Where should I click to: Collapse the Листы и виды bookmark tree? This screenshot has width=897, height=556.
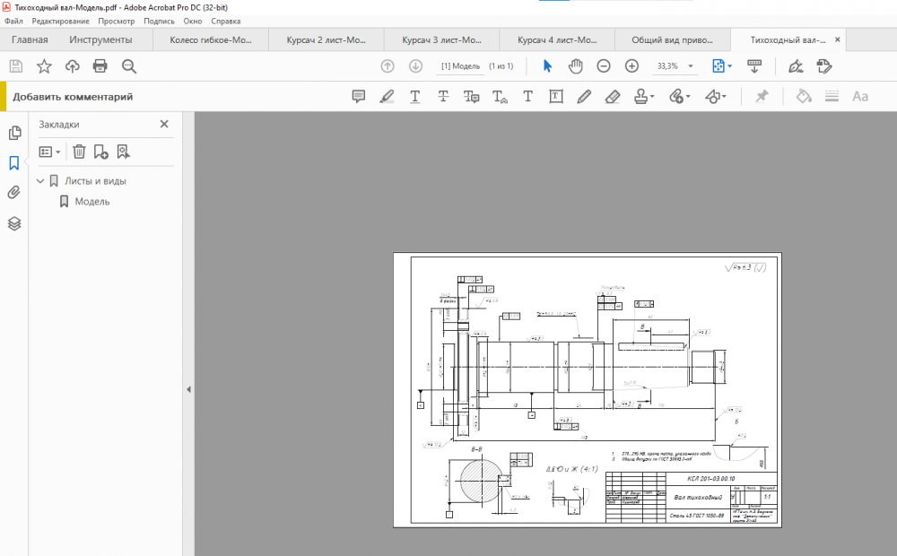pyautogui.click(x=40, y=181)
